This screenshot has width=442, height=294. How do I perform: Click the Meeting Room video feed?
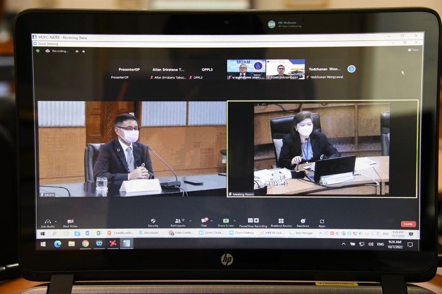coord(322,149)
